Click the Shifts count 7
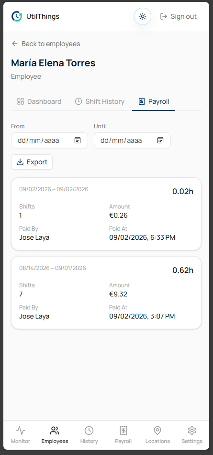 (21, 294)
